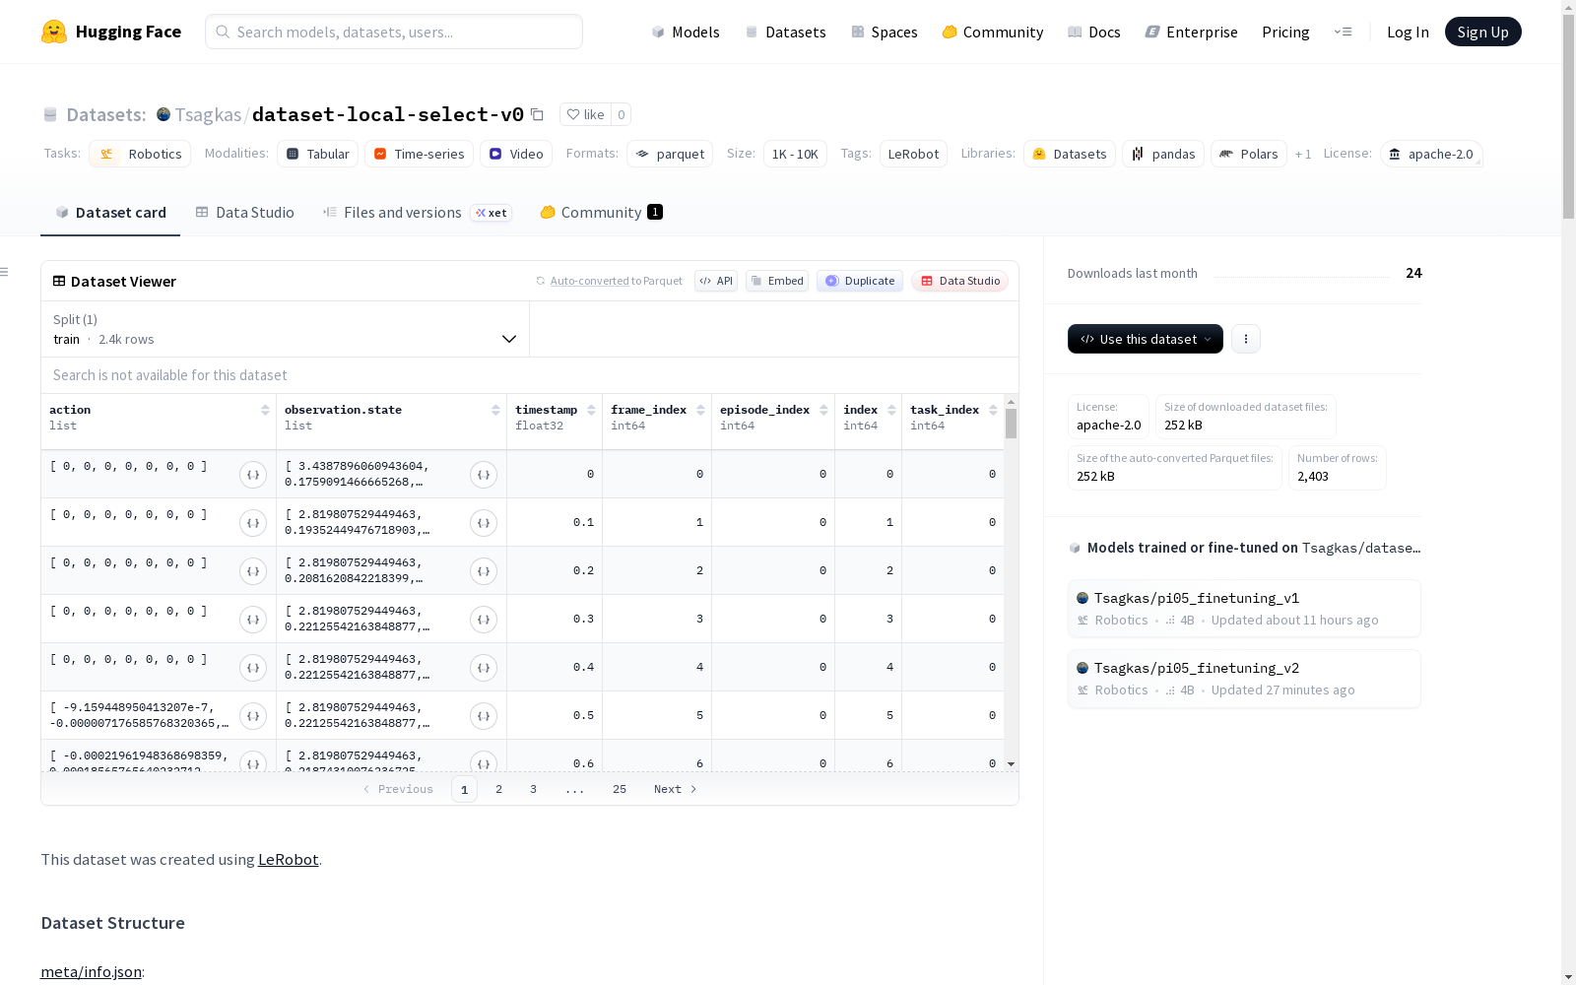Open the extra navigation menu icon
Image resolution: width=1576 pixels, height=985 pixels.
click(x=1343, y=32)
